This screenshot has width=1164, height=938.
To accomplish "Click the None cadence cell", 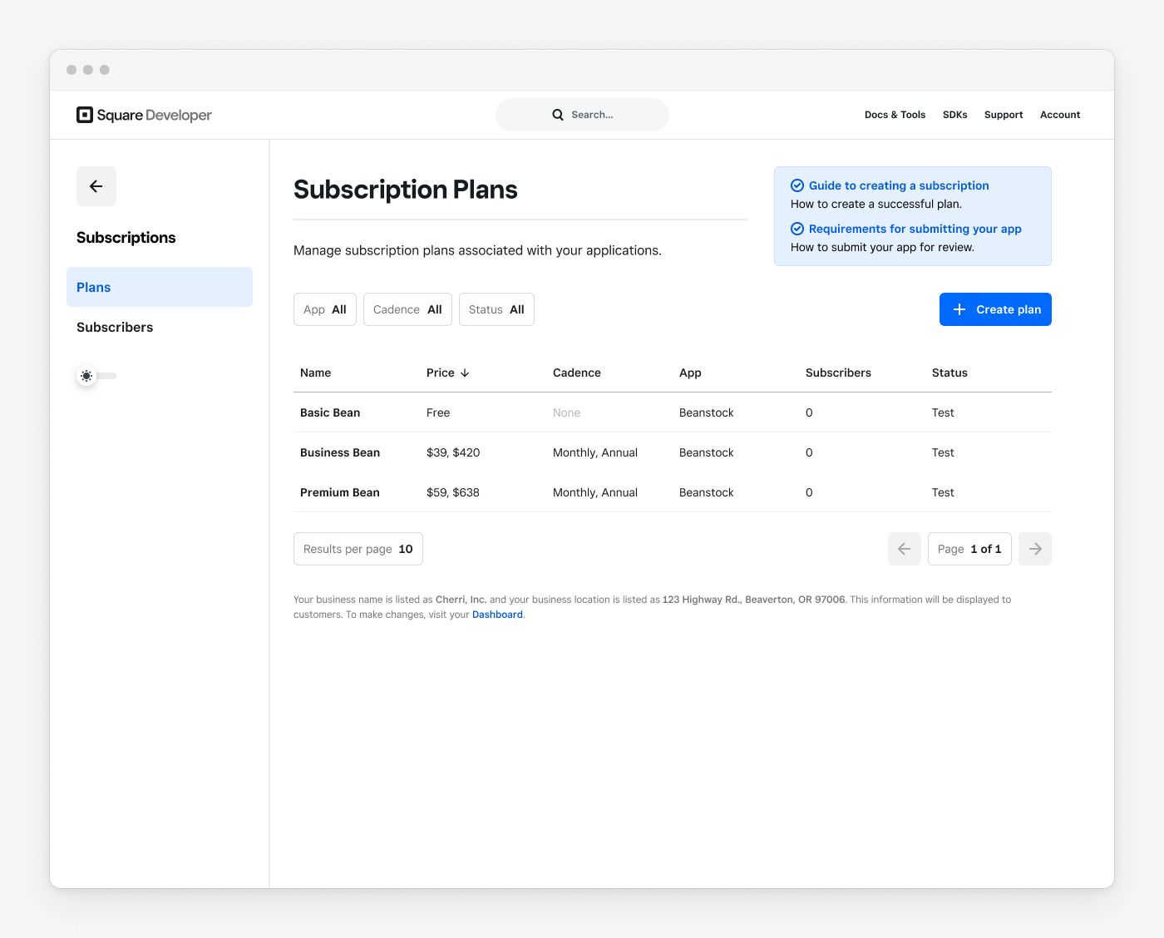I will click(x=566, y=412).
